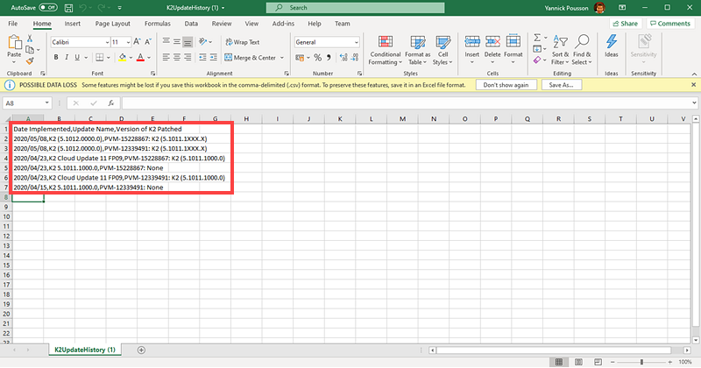Click the Format Painter icon
This screenshot has width=701, height=368.
[x=32, y=61]
